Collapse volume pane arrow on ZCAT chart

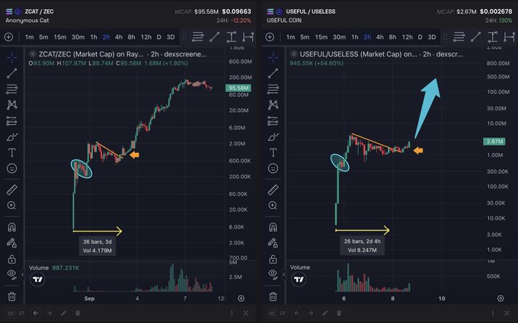coord(23,274)
